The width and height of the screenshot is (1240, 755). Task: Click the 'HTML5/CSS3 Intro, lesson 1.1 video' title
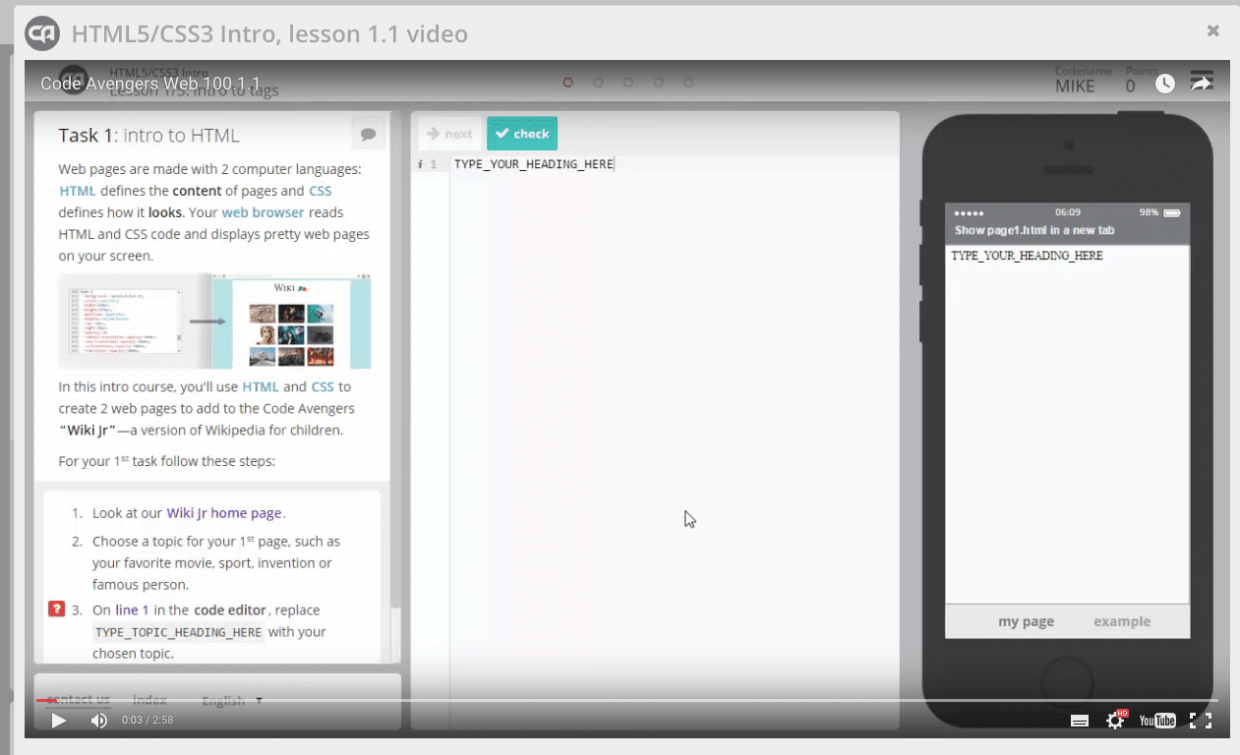coord(269,34)
